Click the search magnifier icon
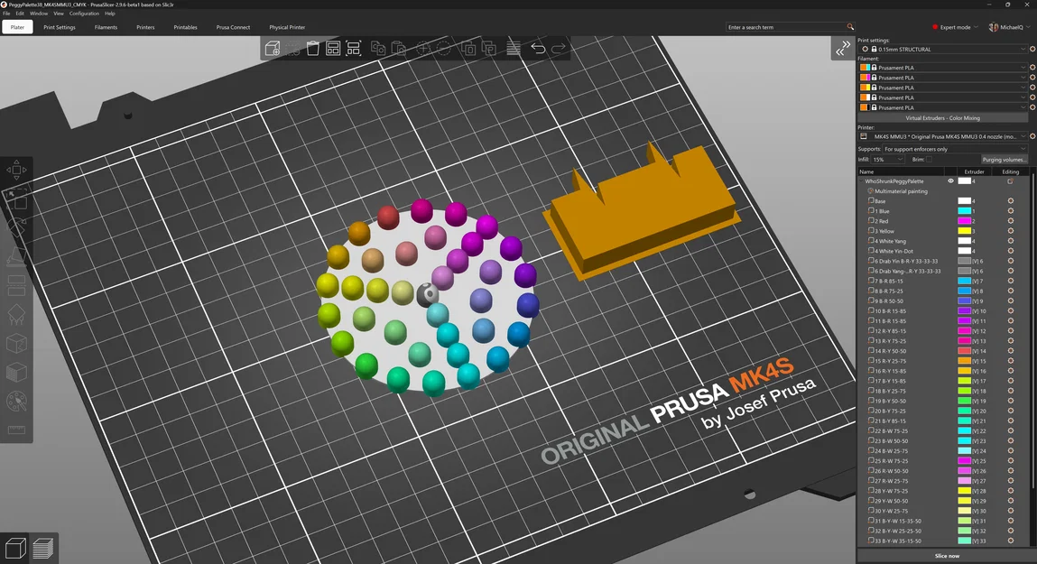Screen dimensions: 1037x564 point(850,27)
